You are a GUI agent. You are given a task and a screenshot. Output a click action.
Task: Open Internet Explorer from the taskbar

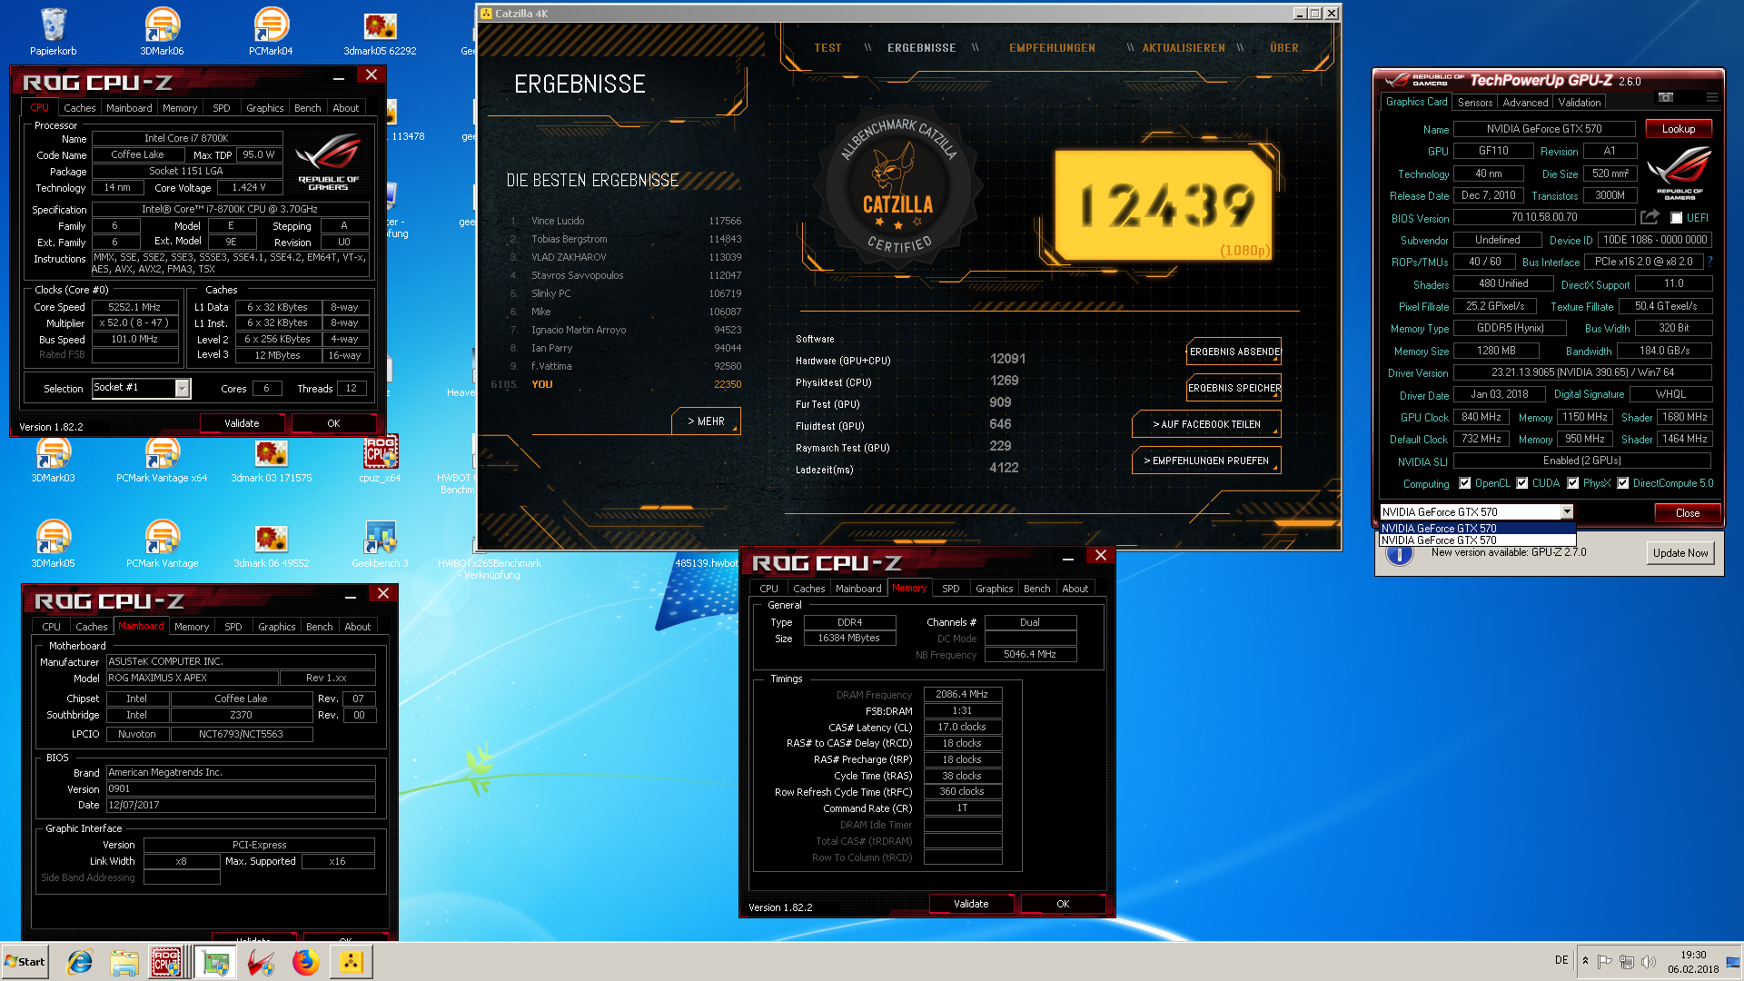(x=80, y=962)
